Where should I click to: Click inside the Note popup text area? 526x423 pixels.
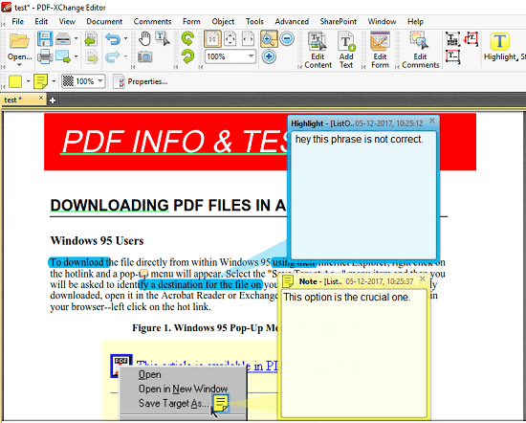tap(354, 354)
